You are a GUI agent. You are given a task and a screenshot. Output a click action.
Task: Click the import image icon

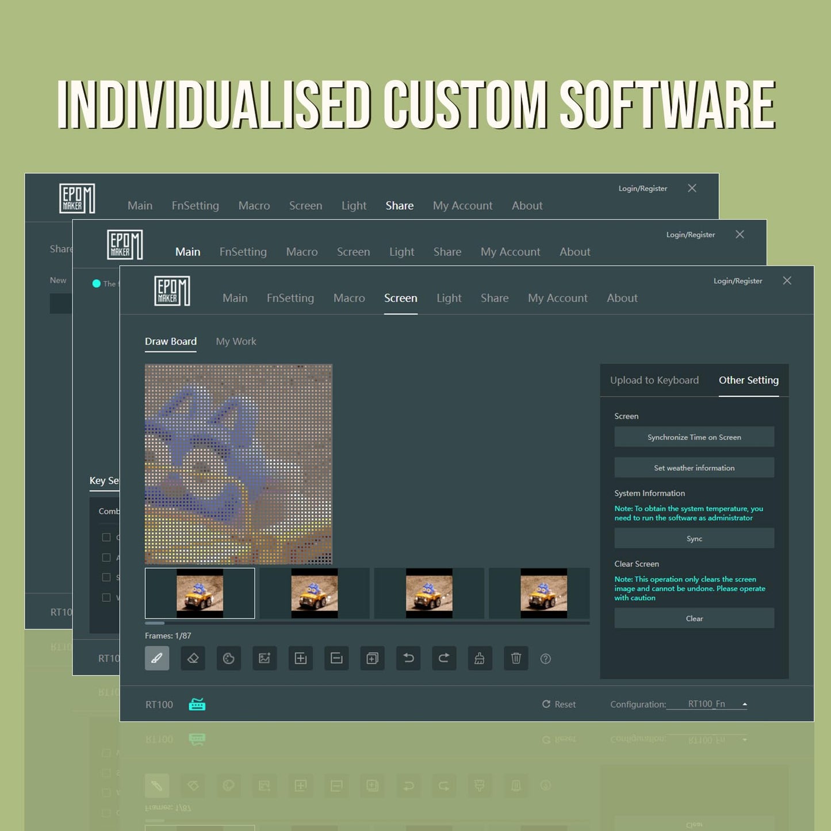coord(265,658)
